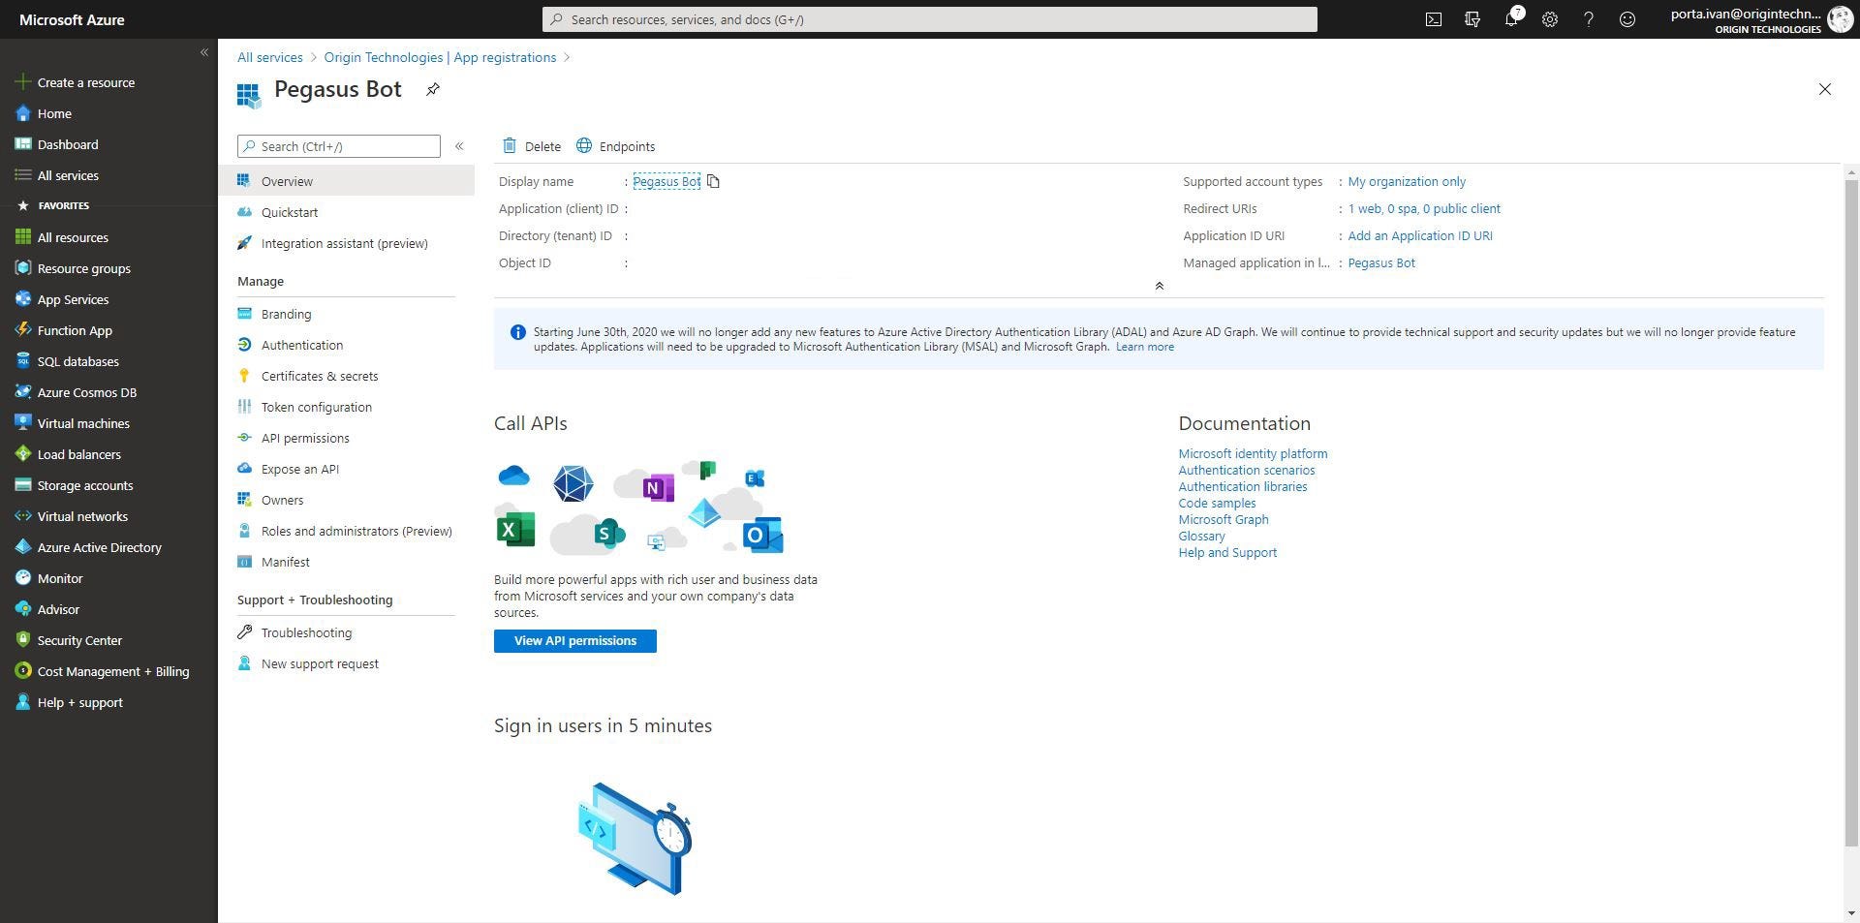Click the global search resources box
Image resolution: width=1860 pixels, height=923 pixels.
[x=930, y=19]
